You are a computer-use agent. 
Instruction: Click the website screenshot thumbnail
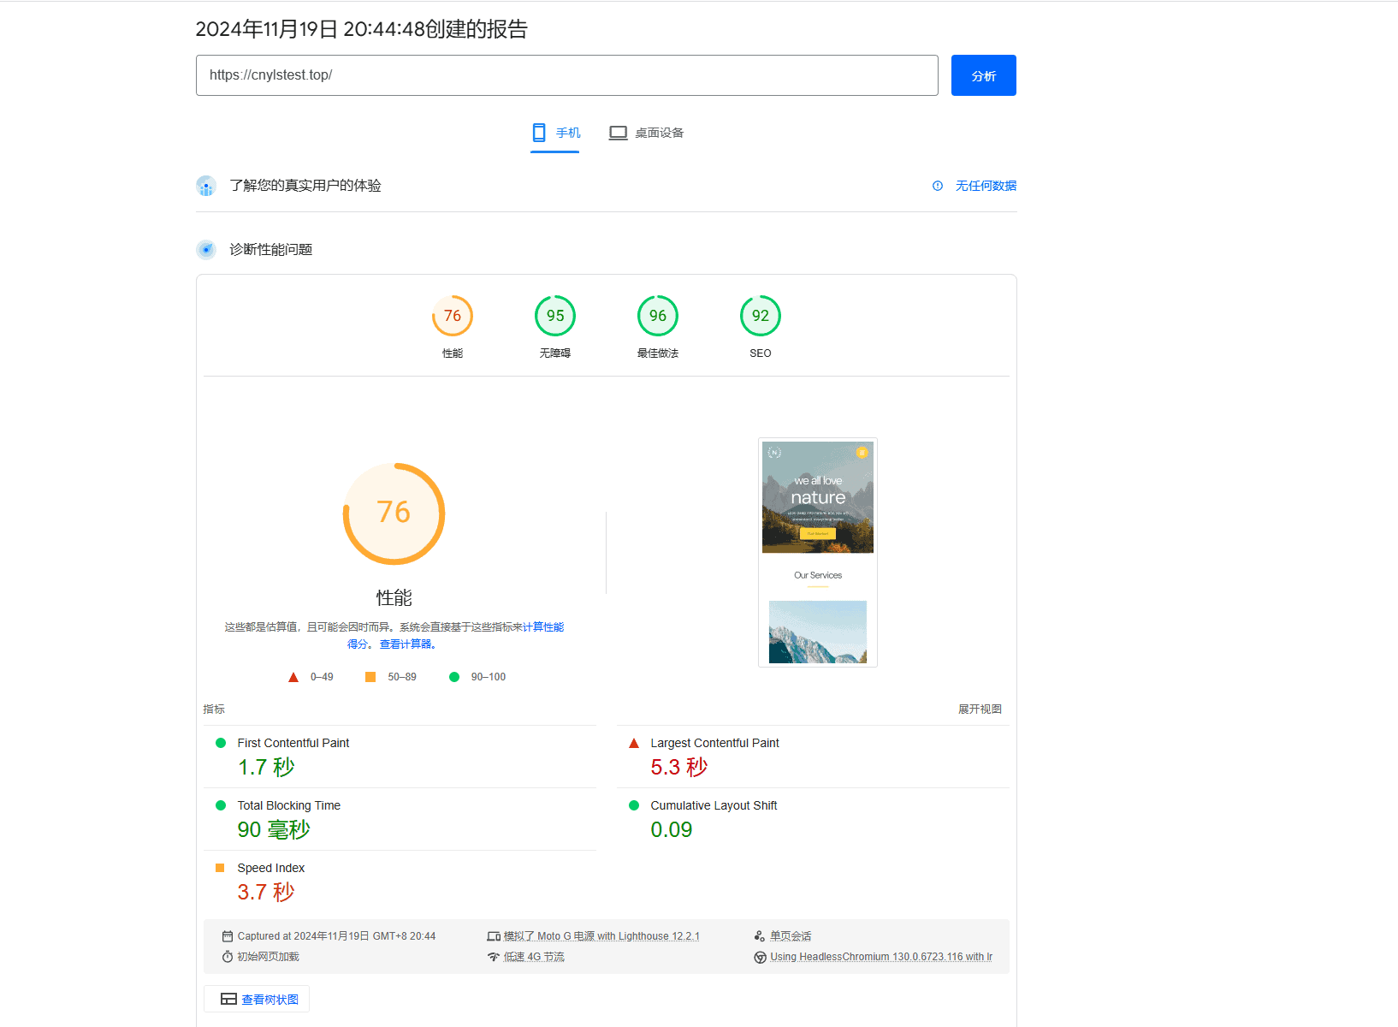(818, 552)
